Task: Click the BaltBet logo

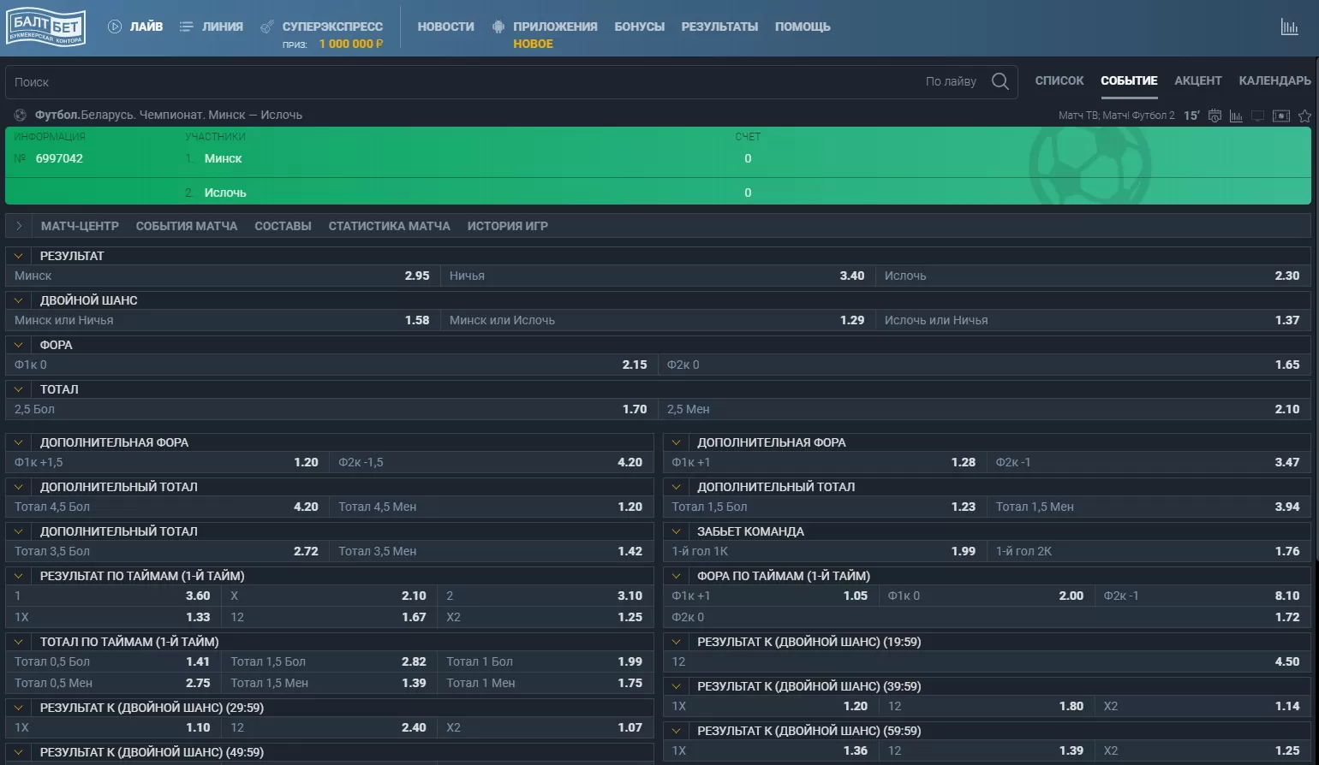Action: [x=46, y=27]
